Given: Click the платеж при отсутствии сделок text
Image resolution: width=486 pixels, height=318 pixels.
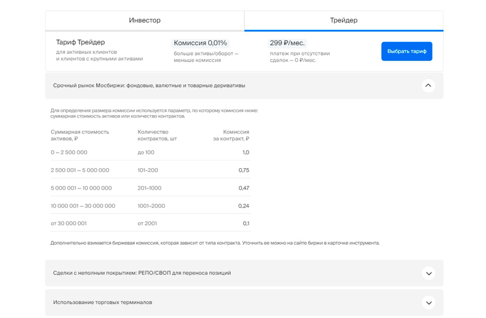Looking at the screenshot, I should [300, 57].
